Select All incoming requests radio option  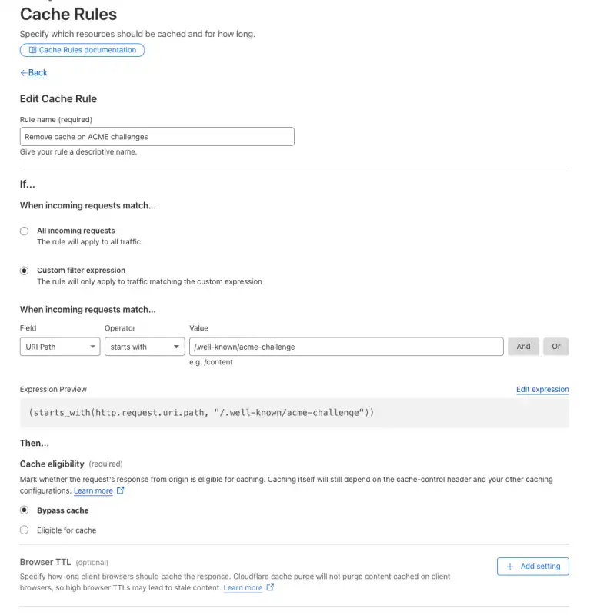pyautogui.click(x=25, y=231)
